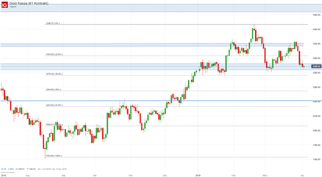Click the date range text at bottom
Screen dimensions: 322x177
52,169
